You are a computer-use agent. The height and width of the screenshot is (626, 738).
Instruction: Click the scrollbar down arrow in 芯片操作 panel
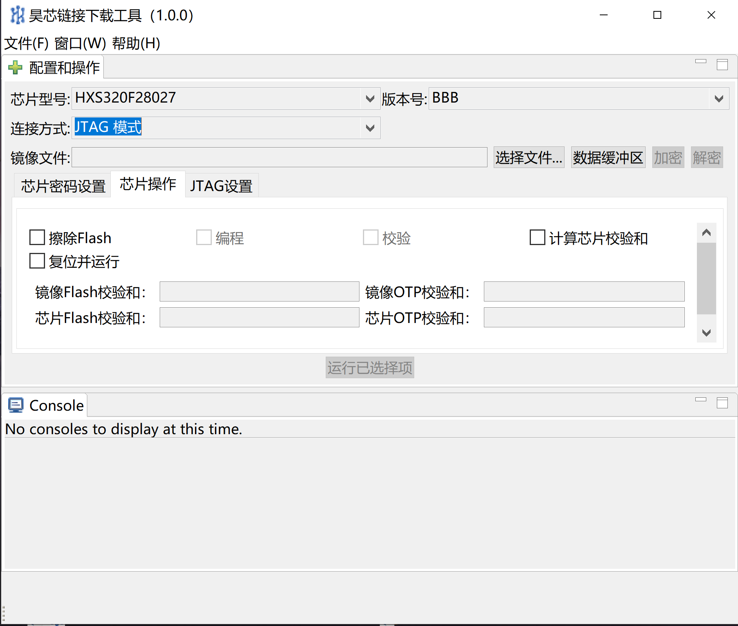point(706,333)
